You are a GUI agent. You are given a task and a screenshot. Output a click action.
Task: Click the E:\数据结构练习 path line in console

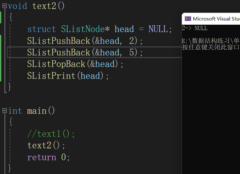click(210, 41)
